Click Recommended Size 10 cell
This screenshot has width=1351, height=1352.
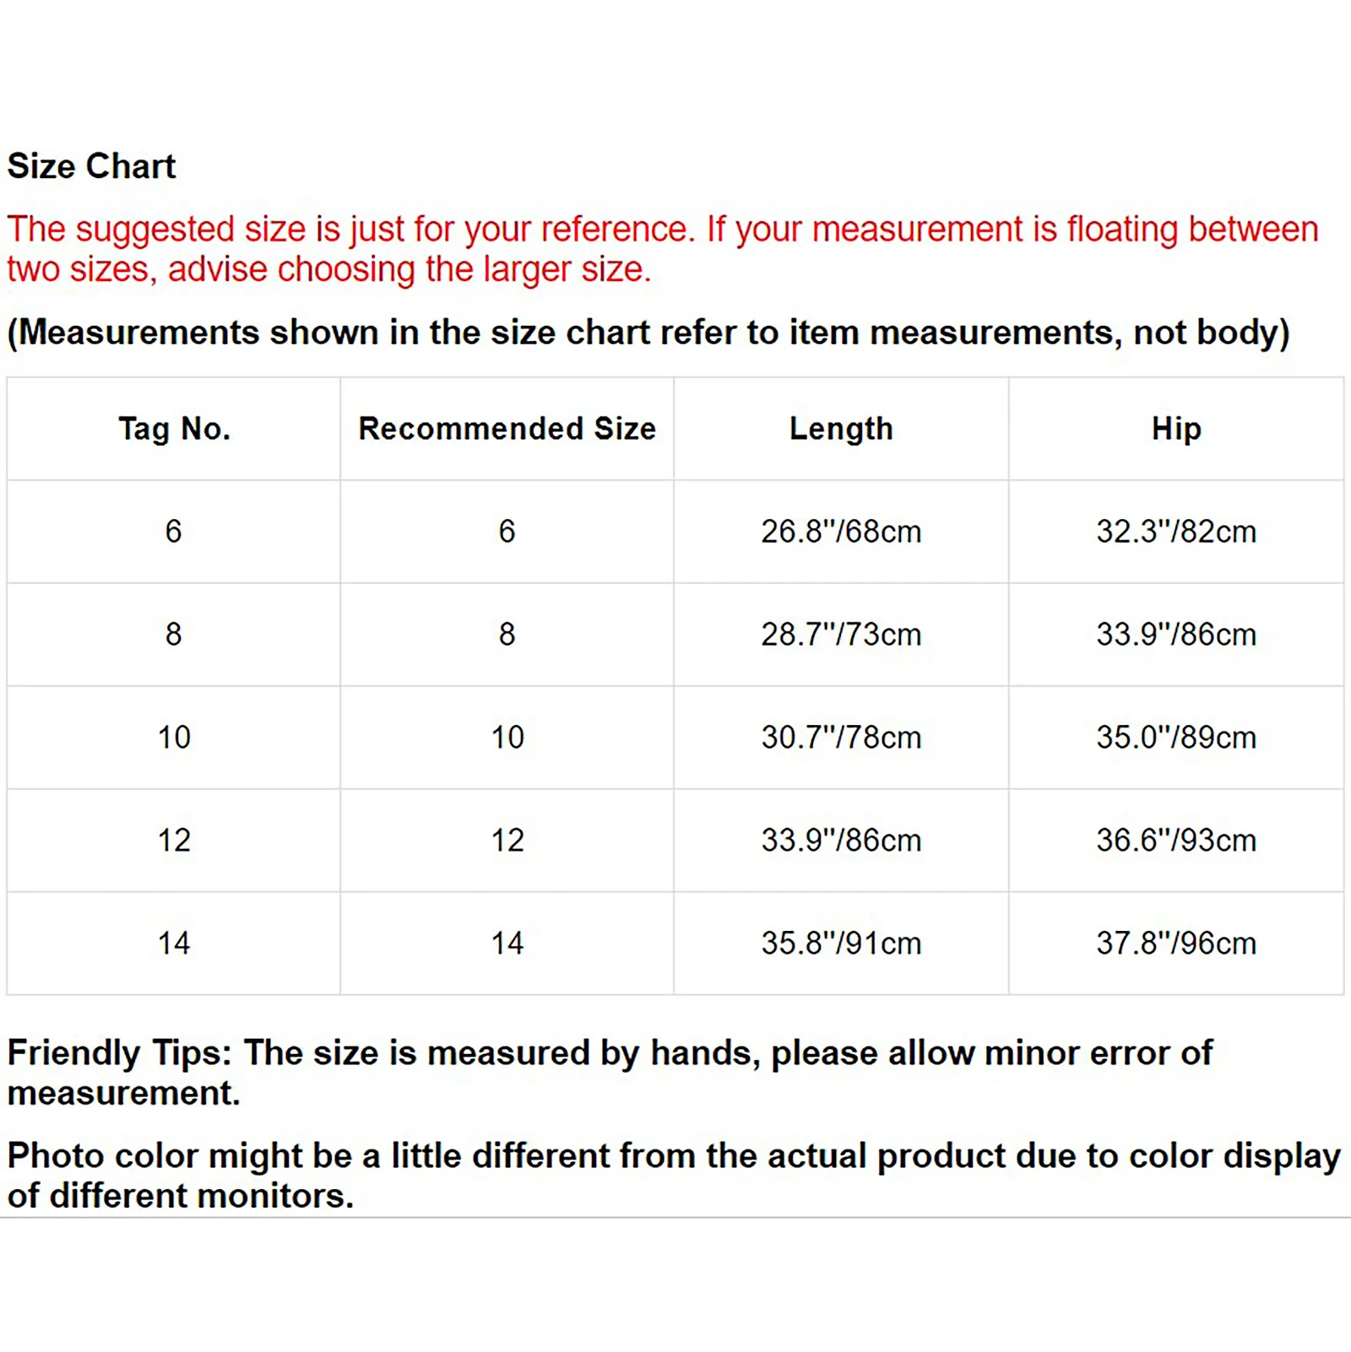(507, 738)
